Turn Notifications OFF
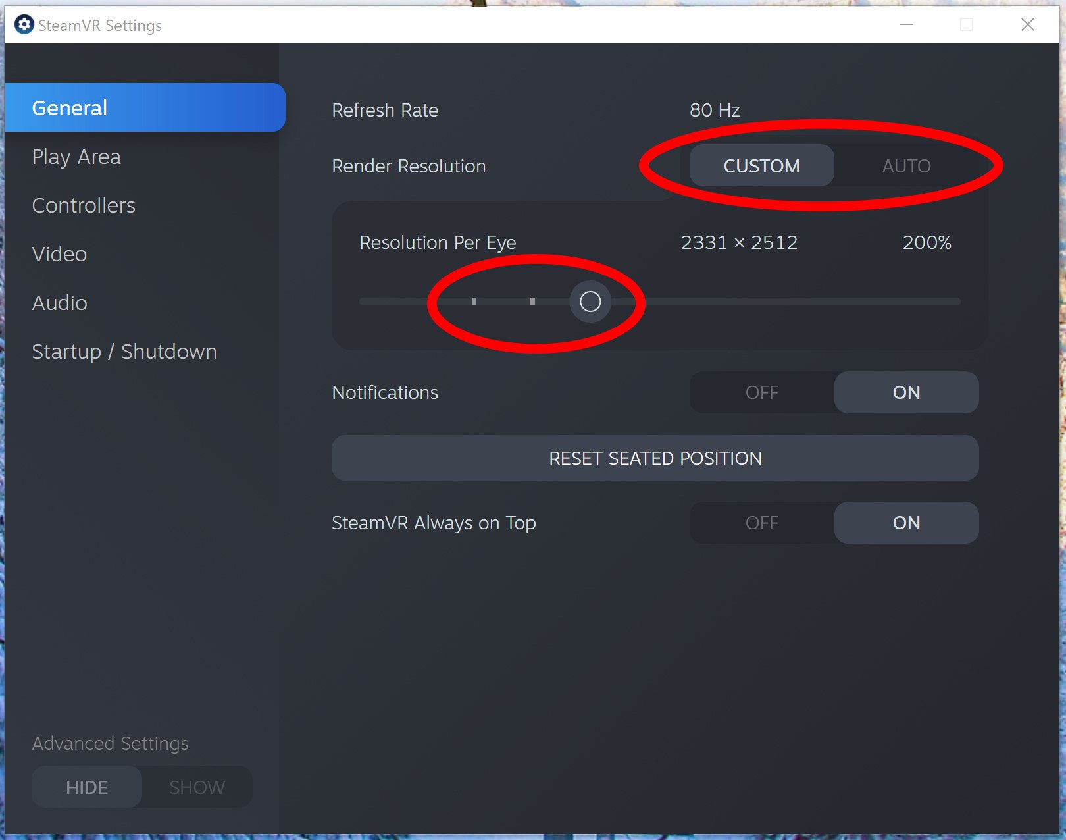Viewport: 1066px width, 840px height. (762, 392)
